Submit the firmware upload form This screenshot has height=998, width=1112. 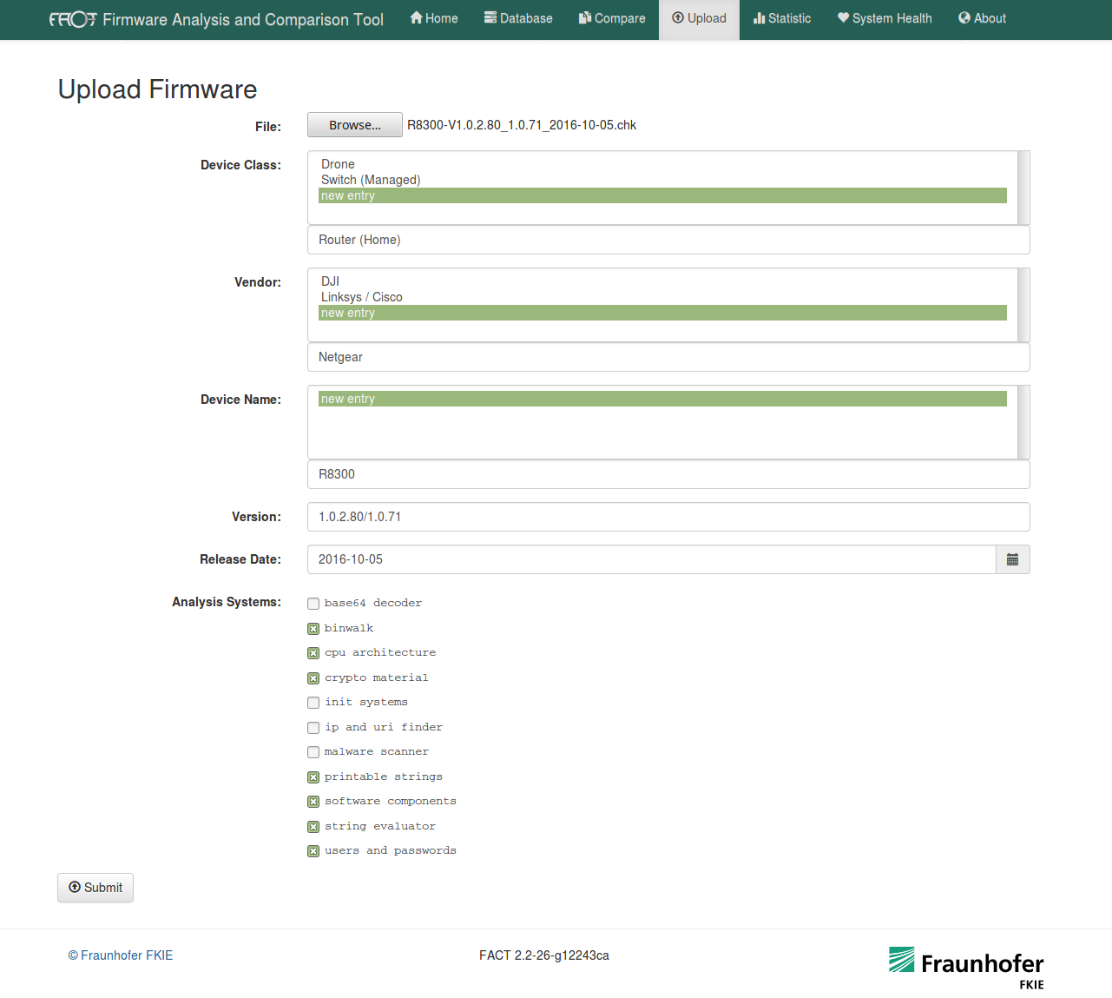pos(95,888)
